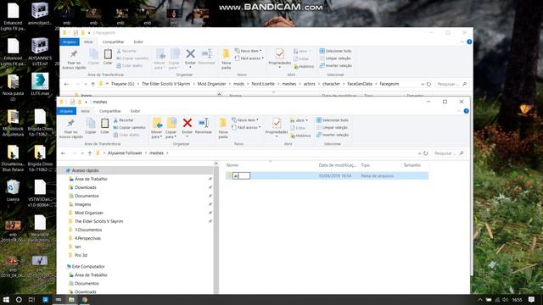Go up one folder in meshes window

click(90, 153)
